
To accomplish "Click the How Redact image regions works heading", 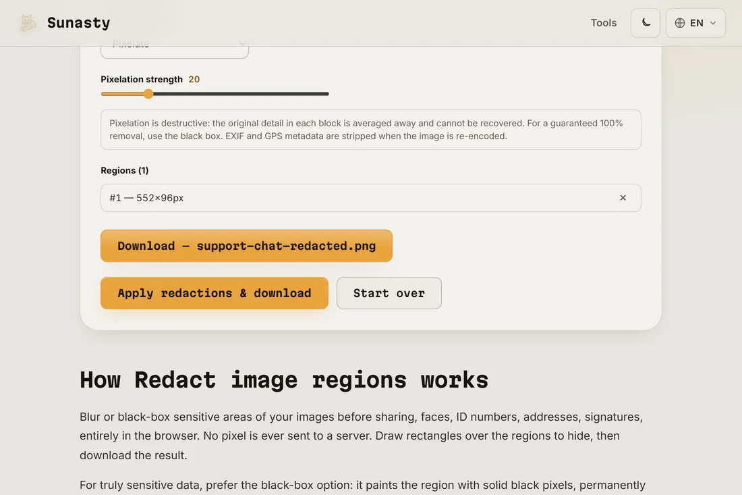I will coord(284,380).
